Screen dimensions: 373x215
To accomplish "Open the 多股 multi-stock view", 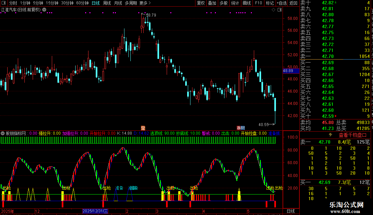I will click(223, 3).
